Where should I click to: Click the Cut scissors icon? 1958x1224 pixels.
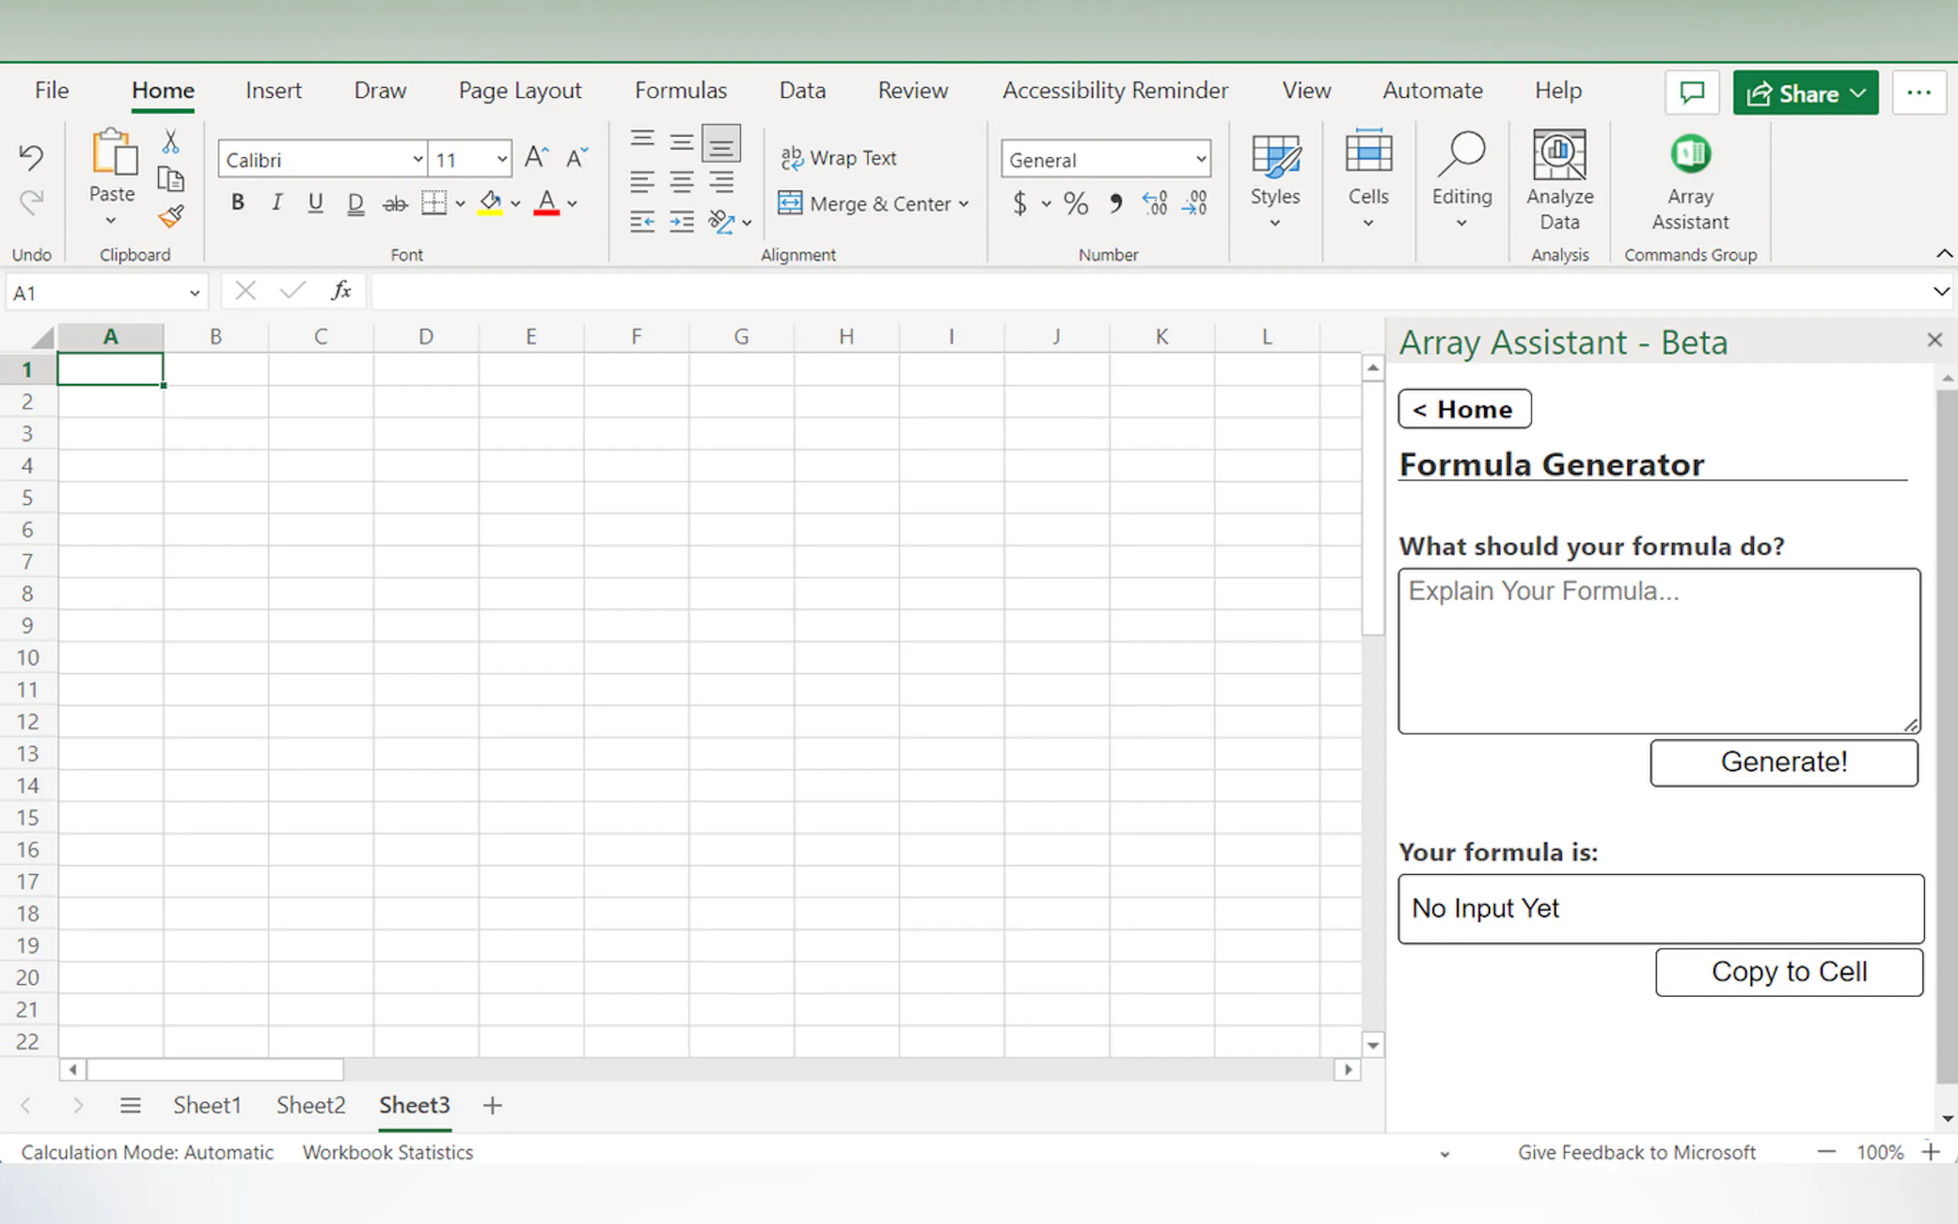pyautogui.click(x=170, y=142)
